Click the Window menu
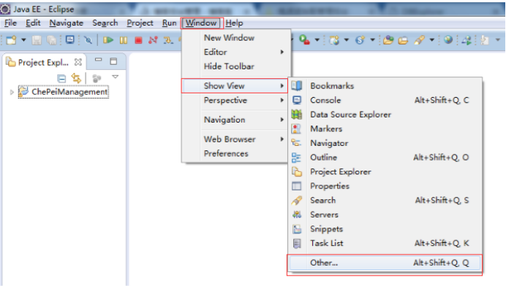Viewport: 506px width, 294px height. [201, 23]
